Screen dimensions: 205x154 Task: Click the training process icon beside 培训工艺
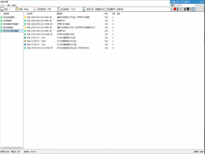(84, 9)
